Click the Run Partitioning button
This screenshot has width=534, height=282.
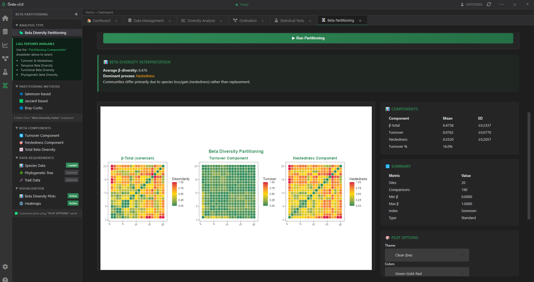pyautogui.click(x=308, y=38)
